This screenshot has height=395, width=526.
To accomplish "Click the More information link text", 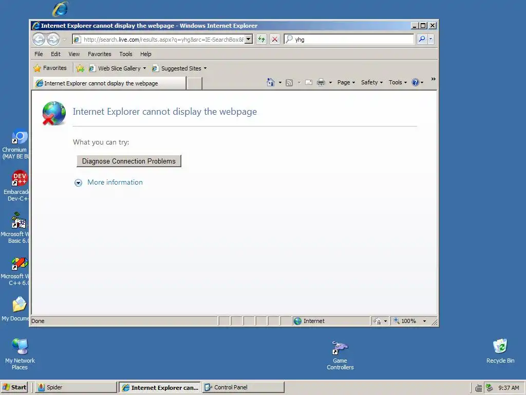I will click(115, 183).
